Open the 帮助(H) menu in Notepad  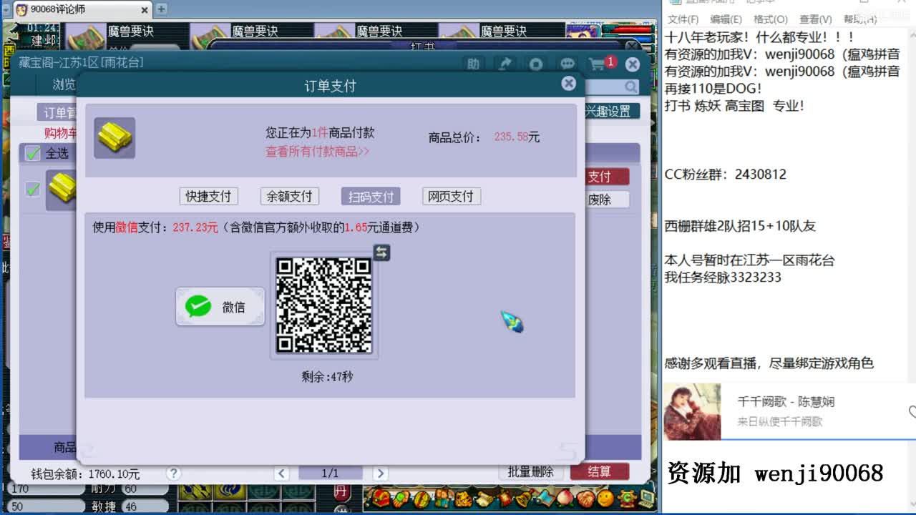860,19
